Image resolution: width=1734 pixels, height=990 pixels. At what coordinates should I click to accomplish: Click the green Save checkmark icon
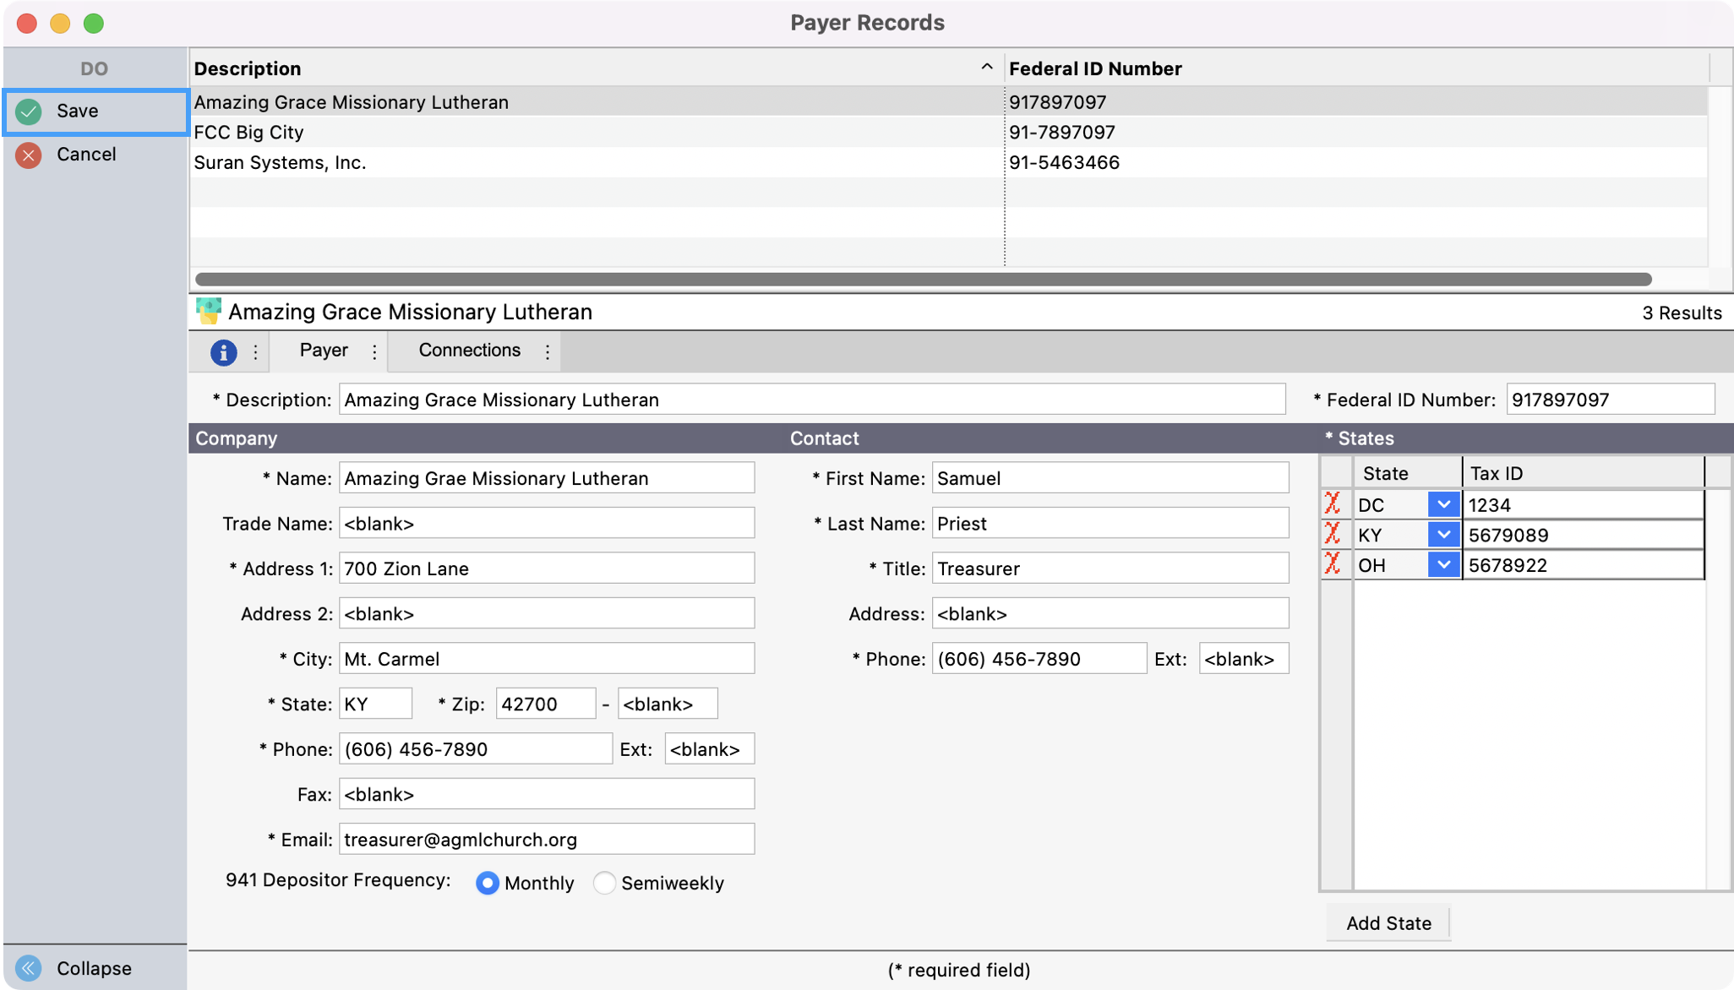tap(29, 112)
